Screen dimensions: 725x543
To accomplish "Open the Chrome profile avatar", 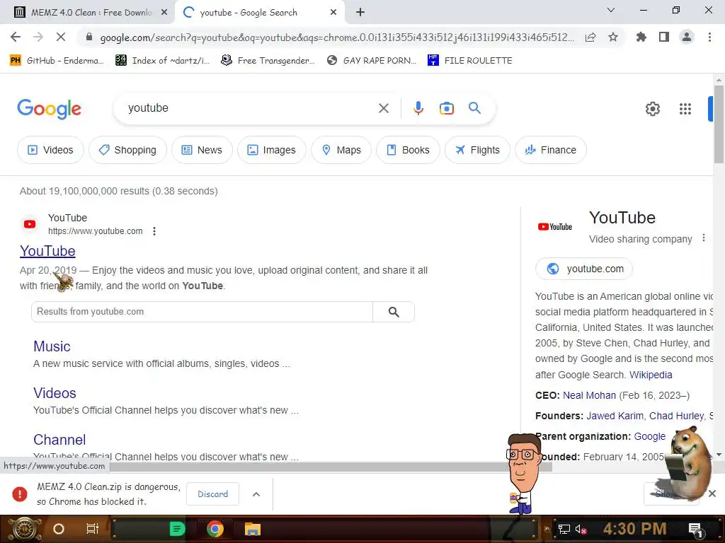I will [687, 37].
